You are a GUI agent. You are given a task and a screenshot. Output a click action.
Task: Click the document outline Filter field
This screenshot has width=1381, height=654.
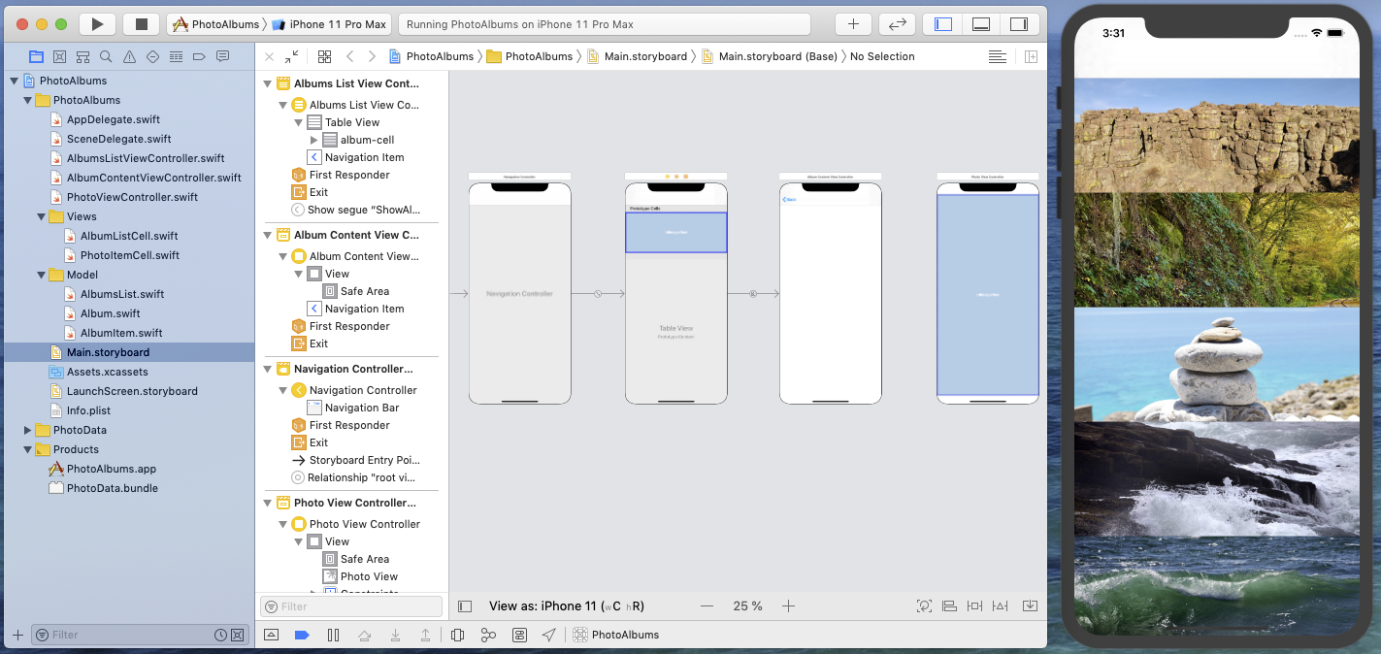351,606
